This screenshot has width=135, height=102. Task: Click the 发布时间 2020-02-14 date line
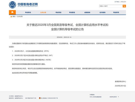point(64,37)
